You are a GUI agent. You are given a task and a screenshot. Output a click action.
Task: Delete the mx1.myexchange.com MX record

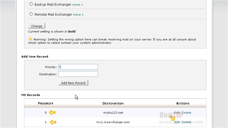tap(186, 122)
